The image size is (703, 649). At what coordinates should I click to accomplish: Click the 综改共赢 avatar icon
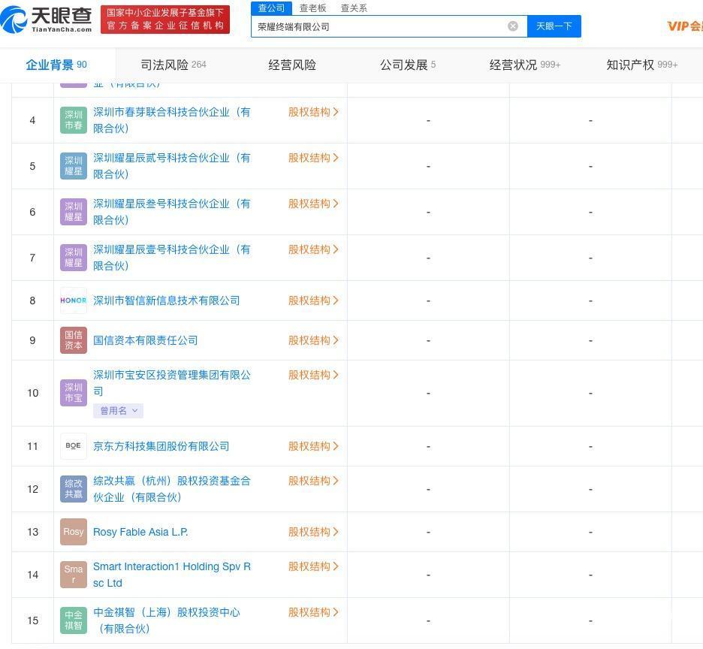[74, 489]
